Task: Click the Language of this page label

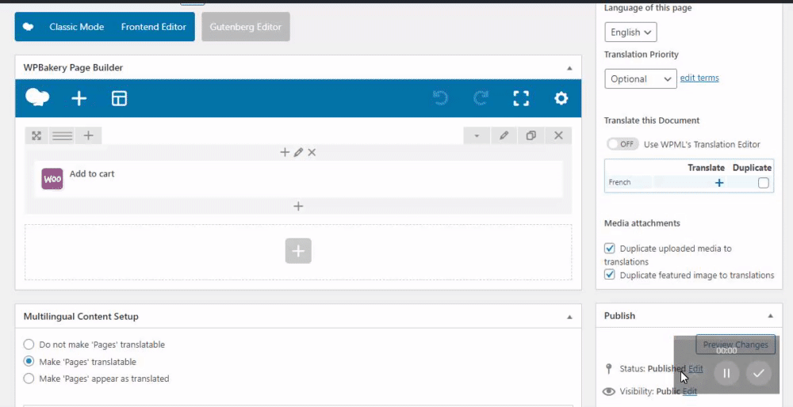Action: pyautogui.click(x=648, y=8)
